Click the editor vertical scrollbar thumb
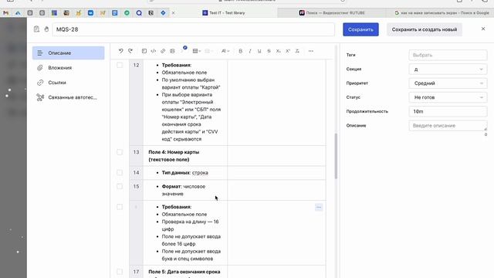The width and height of the screenshot is (494, 278). point(336,156)
